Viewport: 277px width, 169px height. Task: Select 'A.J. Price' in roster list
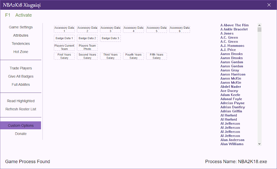[228, 50]
